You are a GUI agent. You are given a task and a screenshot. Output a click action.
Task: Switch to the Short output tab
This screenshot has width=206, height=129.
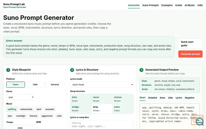142,98
